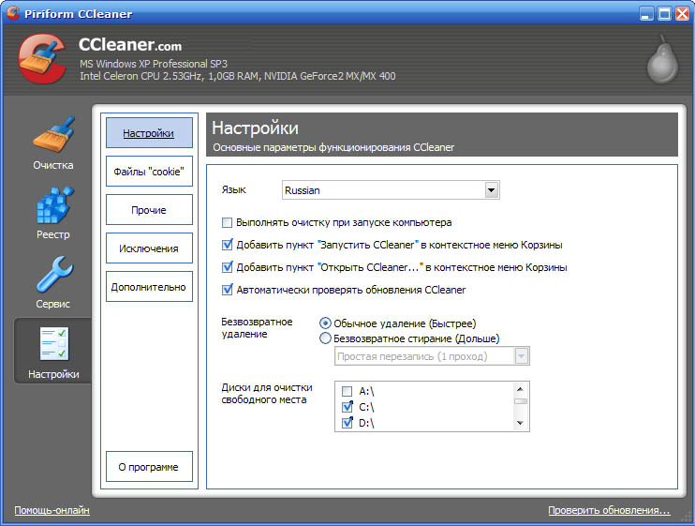Viewport: 695px width, 526px height.
Task: Uncheck the C:\ drive checkbox
Action: tap(347, 407)
